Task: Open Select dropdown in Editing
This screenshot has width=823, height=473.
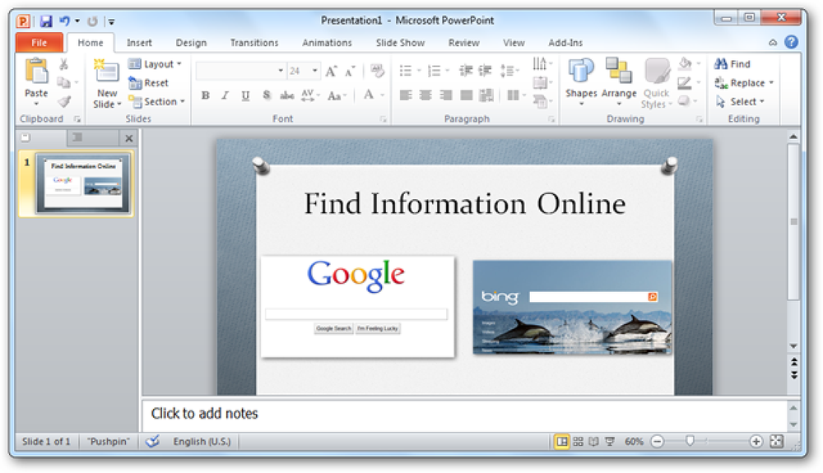Action: click(x=740, y=102)
